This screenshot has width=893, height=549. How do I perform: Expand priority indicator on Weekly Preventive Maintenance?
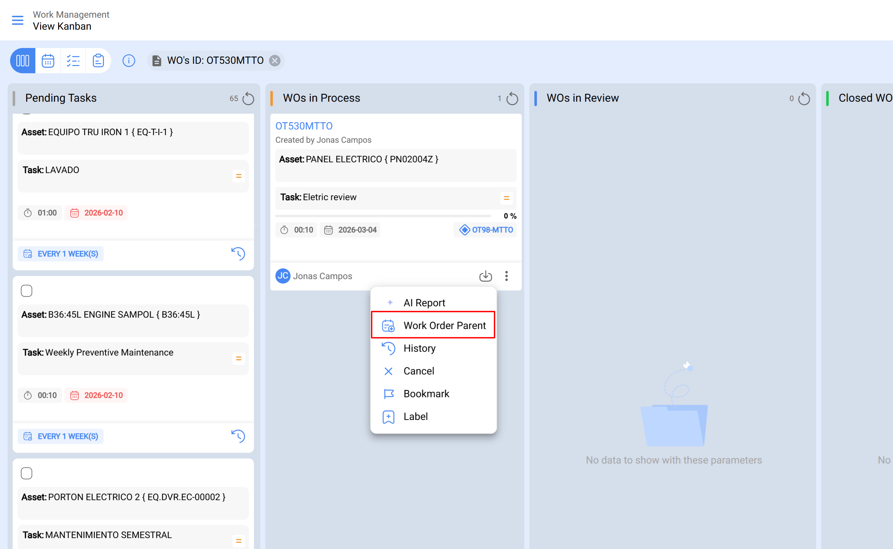239,358
